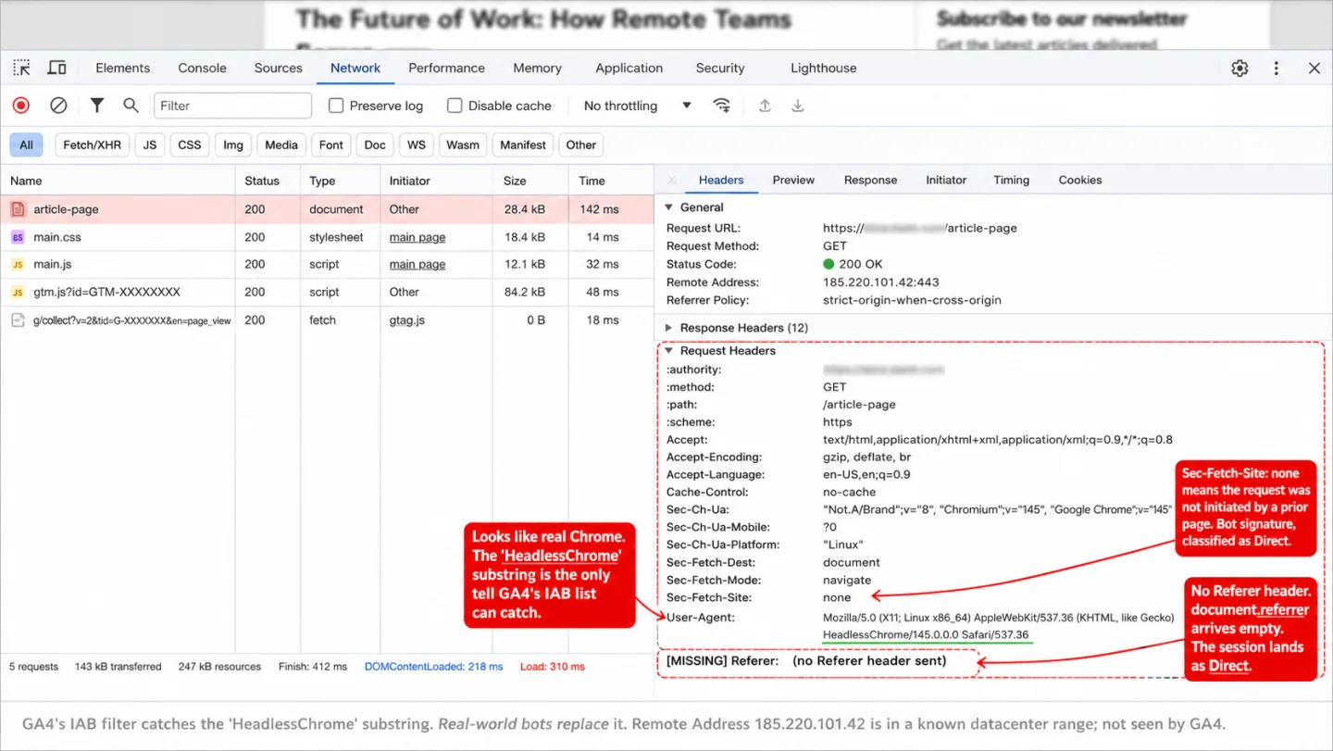
Task: Show the Timing tab of the request
Action: pos(1011,180)
